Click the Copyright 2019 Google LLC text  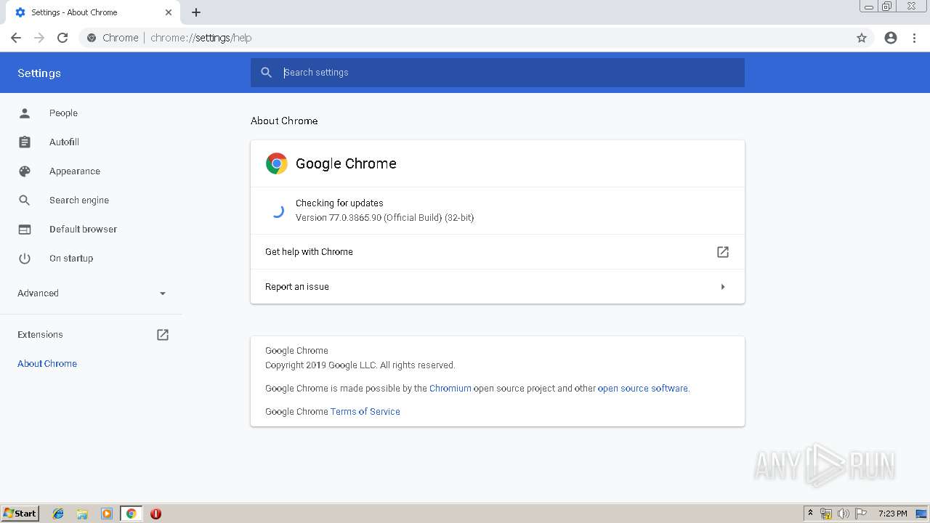360,365
